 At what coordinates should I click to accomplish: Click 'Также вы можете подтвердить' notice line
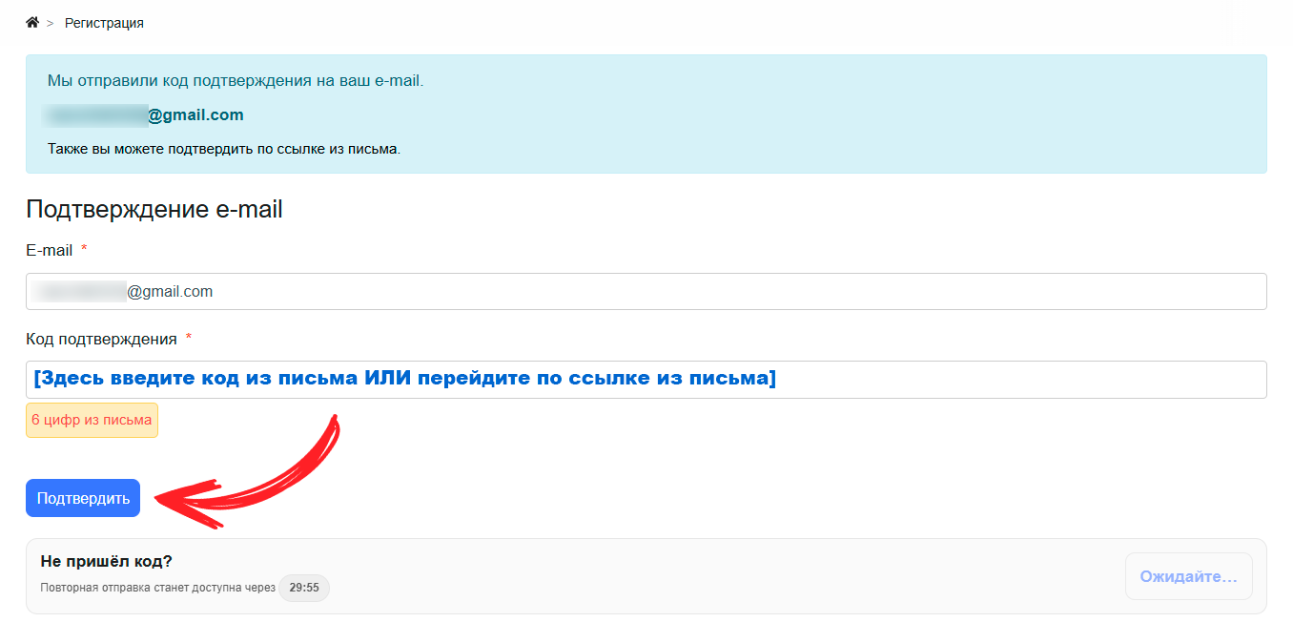[223, 149]
